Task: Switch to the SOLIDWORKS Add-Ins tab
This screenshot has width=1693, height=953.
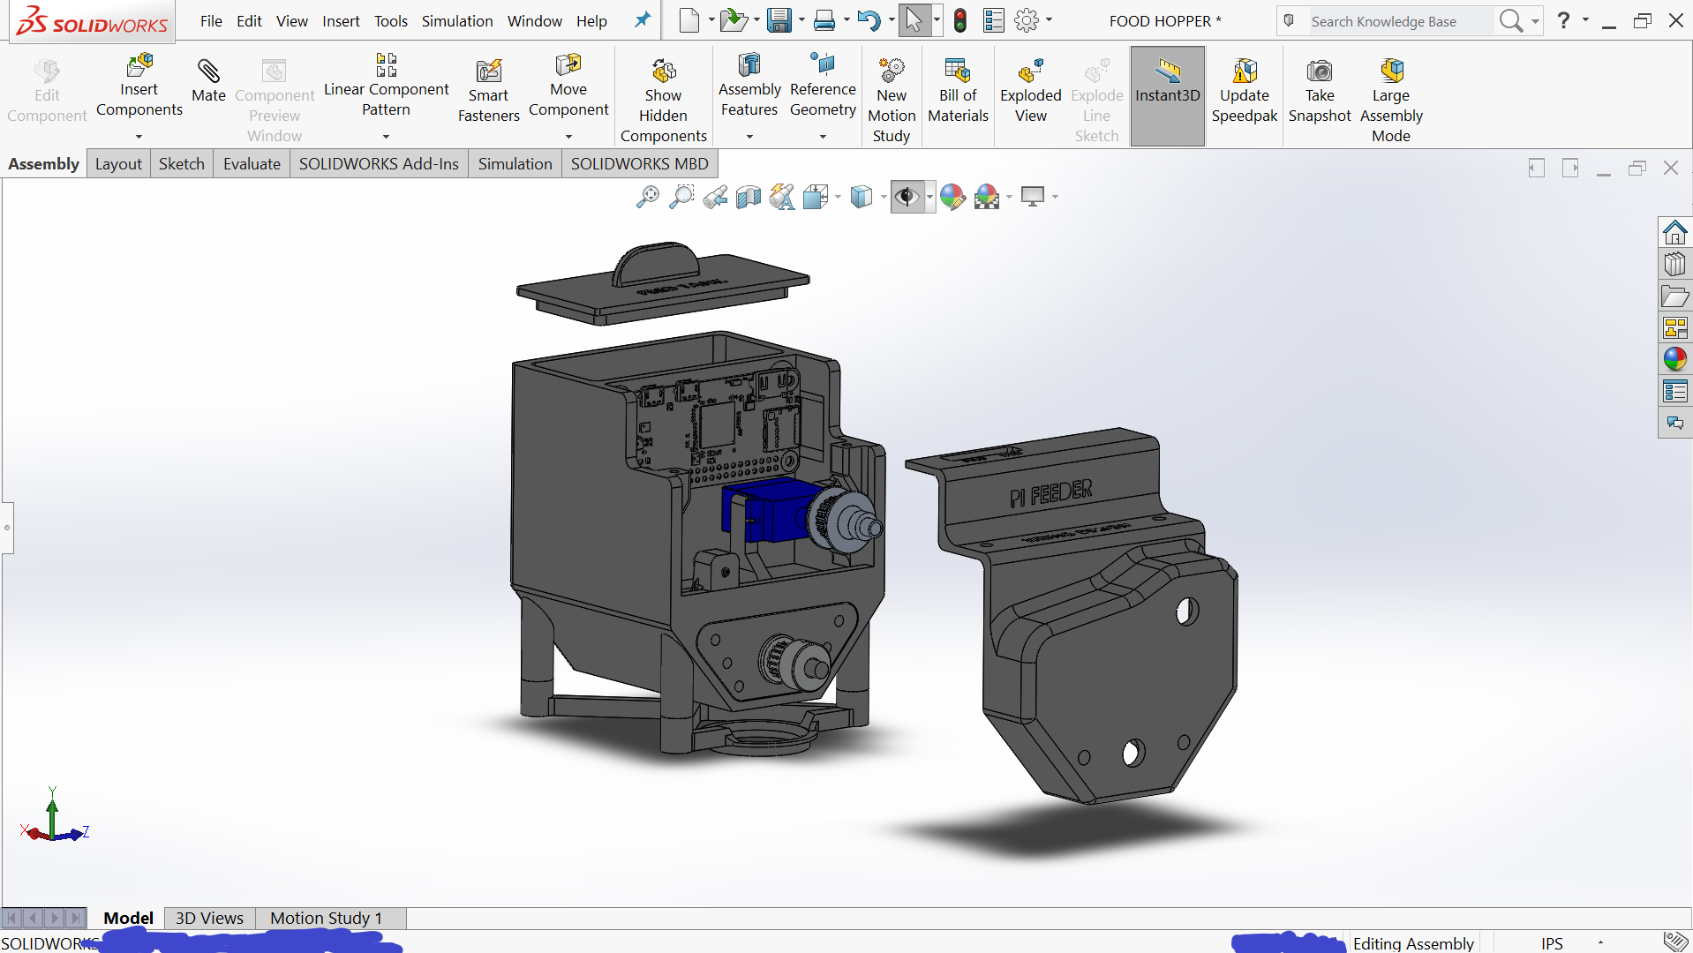Action: tap(379, 164)
